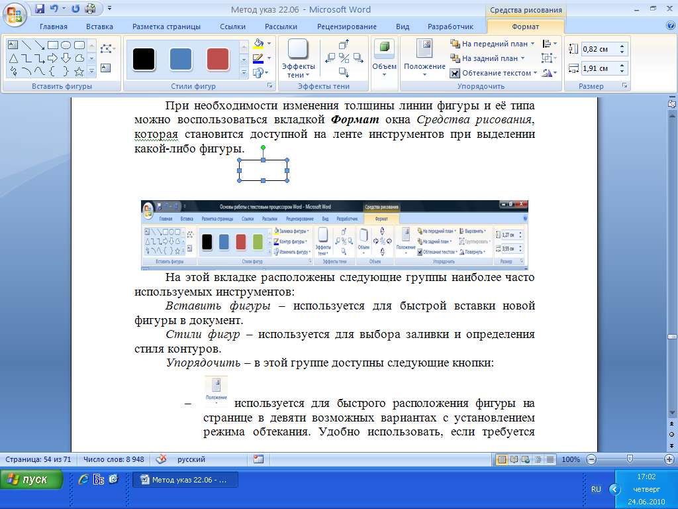This screenshot has width=678, height=509.
Task: Choose the oval shape
Action: pos(66,45)
